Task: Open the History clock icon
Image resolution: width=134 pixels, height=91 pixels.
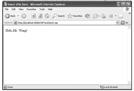Action: point(87,16)
